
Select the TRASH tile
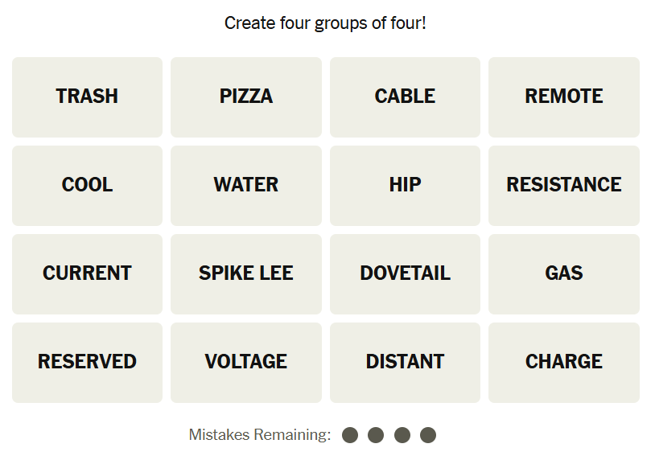click(87, 97)
